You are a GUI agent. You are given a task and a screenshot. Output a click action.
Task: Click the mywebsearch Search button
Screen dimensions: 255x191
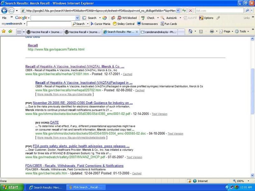(78, 24)
